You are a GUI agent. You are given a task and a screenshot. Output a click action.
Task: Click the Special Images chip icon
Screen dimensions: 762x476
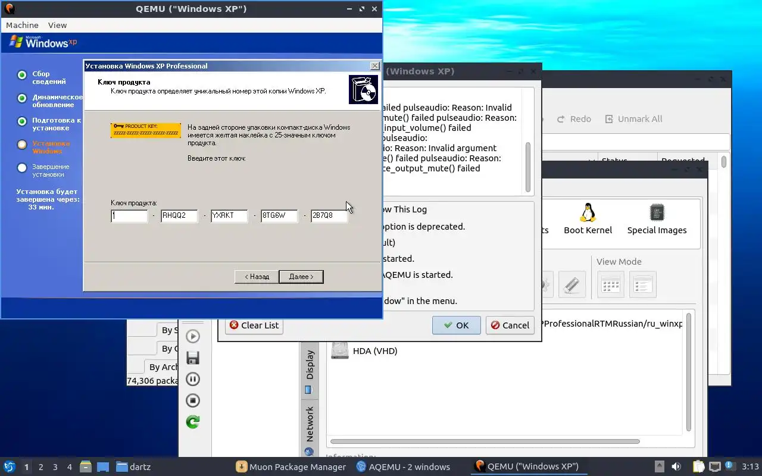[657, 212]
